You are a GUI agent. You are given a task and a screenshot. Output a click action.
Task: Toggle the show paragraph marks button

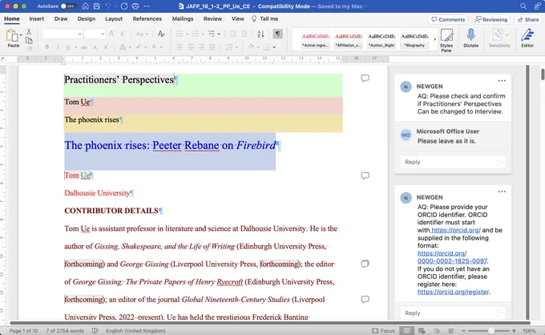[x=277, y=34]
